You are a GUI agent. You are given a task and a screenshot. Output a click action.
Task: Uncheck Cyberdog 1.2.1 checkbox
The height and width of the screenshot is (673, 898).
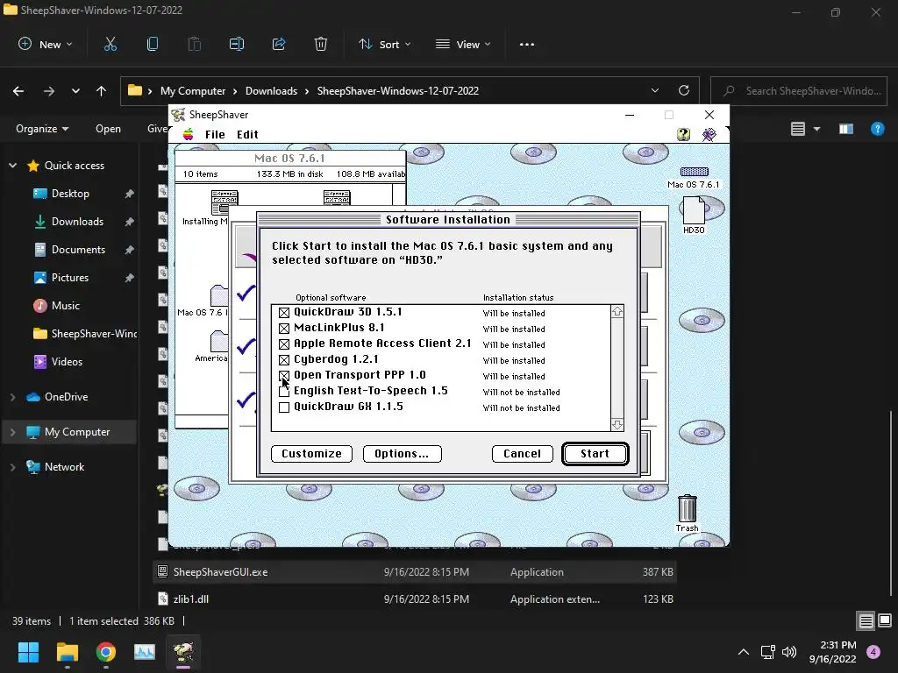pyautogui.click(x=284, y=360)
